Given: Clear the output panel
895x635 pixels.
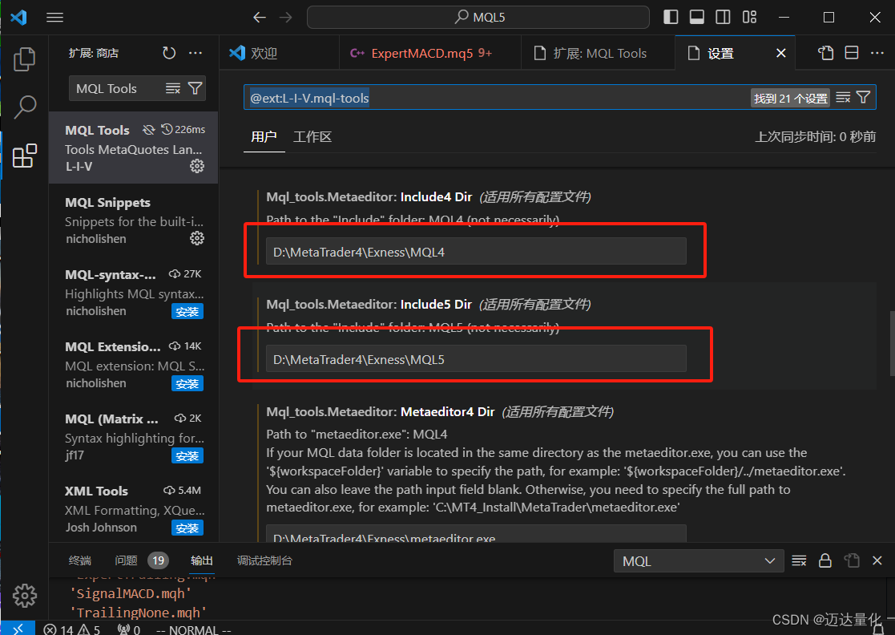Looking at the screenshot, I should pyautogui.click(x=799, y=560).
